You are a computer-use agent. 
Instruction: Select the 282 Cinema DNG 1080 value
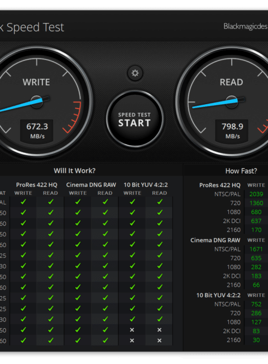click(256, 267)
